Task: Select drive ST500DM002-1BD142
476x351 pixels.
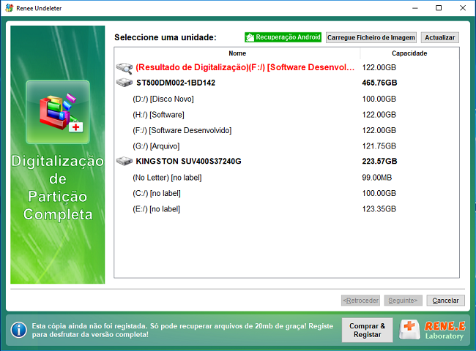Action: pyautogui.click(x=286, y=83)
